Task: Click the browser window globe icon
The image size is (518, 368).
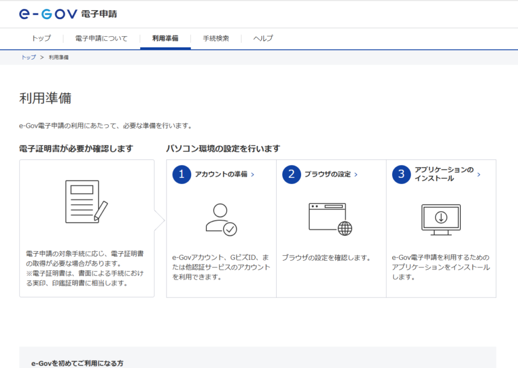Action: pos(330,219)
